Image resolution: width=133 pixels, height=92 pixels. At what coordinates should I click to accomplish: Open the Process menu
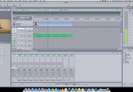[25, 1]
